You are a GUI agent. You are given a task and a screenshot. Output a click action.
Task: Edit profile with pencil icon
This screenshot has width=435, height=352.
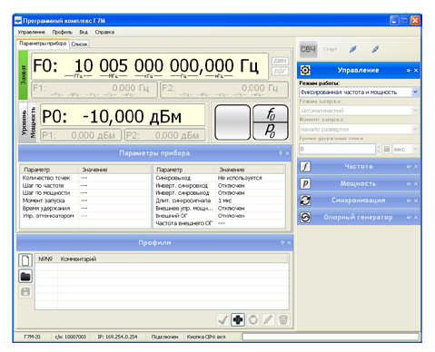(268, 319)
